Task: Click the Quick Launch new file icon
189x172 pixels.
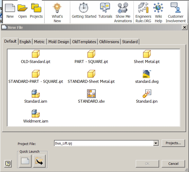Action: (25, 161)
